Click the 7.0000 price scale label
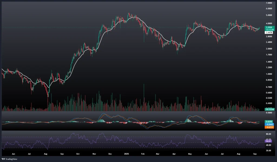Image resolution: width=277 pixels, height=162 pixels. click(269, 3)
